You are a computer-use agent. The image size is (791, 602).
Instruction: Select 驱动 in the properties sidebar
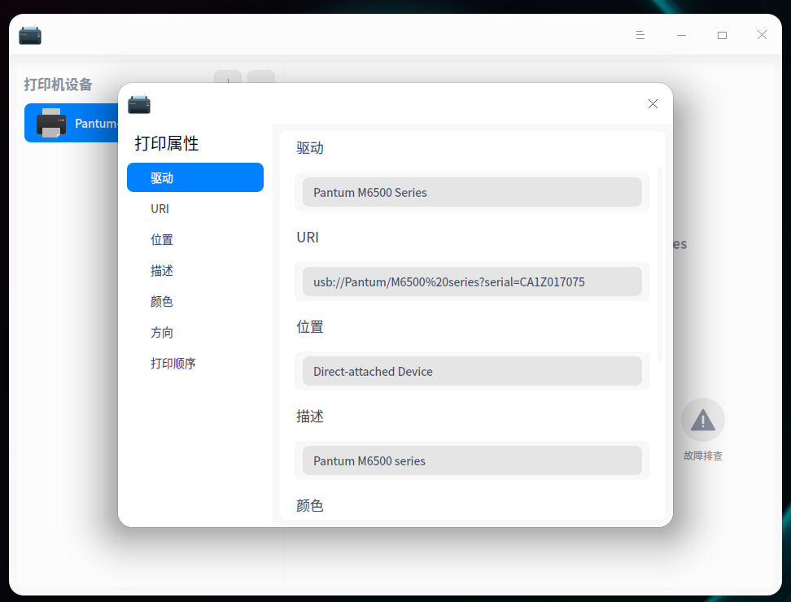(194, 177)
